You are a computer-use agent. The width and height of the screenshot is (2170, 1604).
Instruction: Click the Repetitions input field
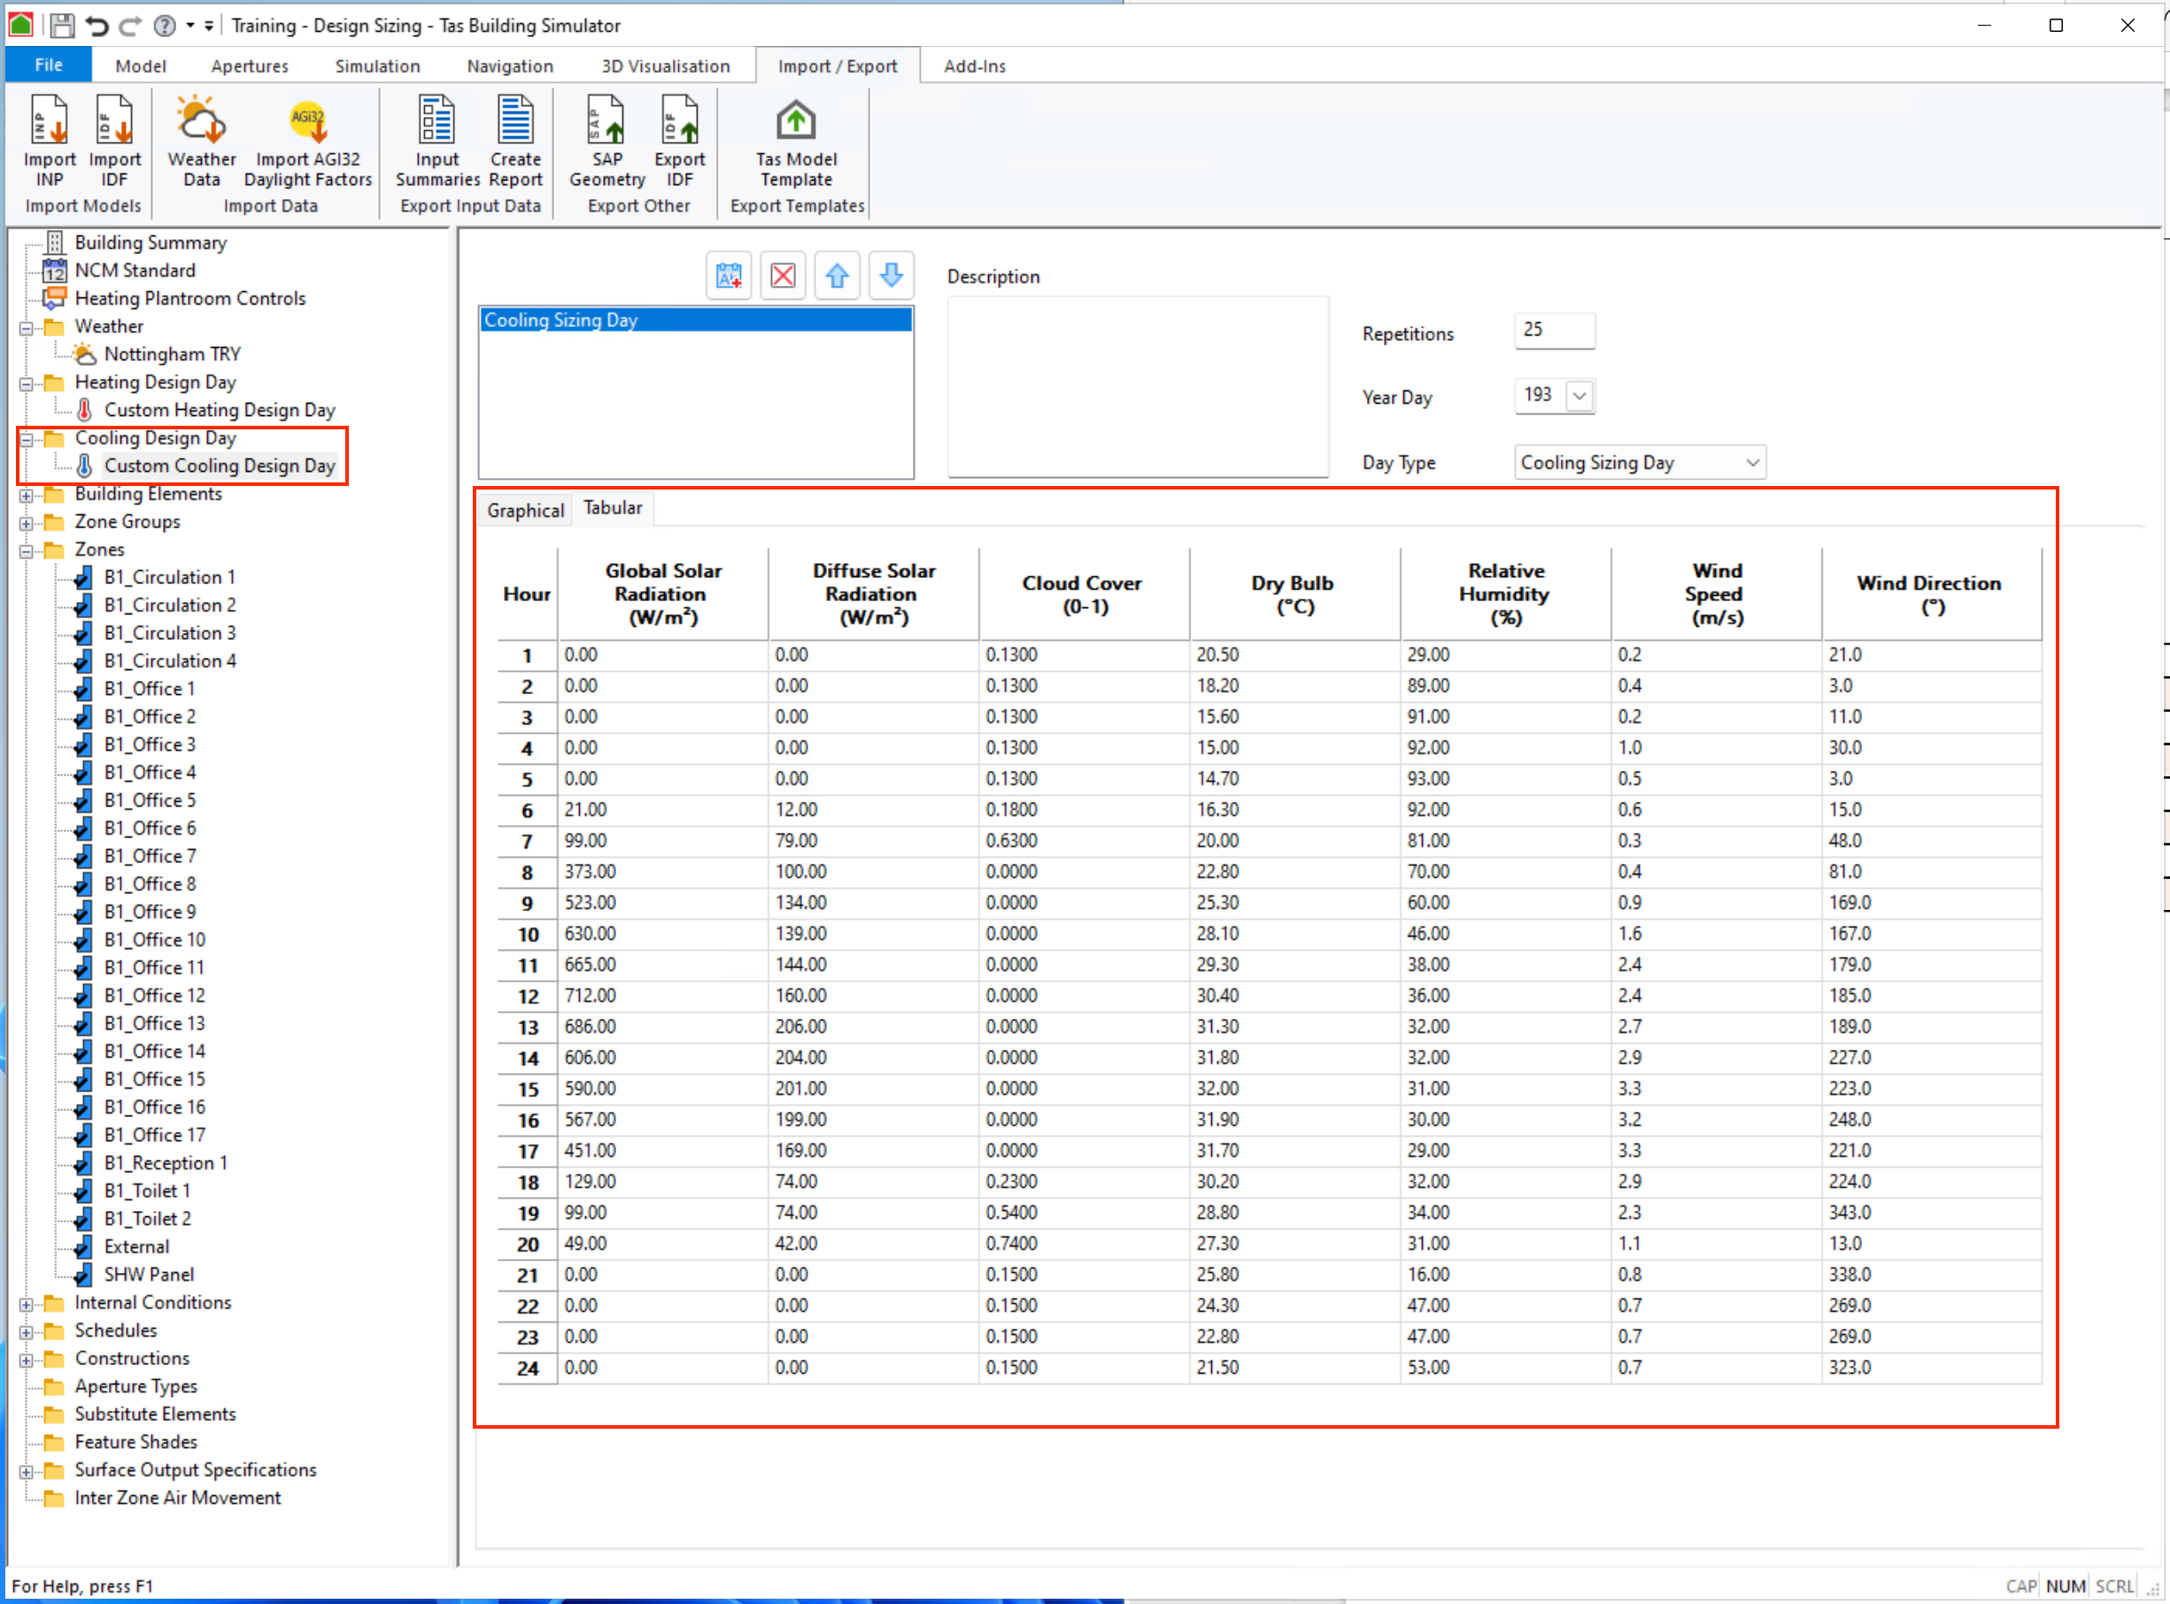coord(1554,331)
